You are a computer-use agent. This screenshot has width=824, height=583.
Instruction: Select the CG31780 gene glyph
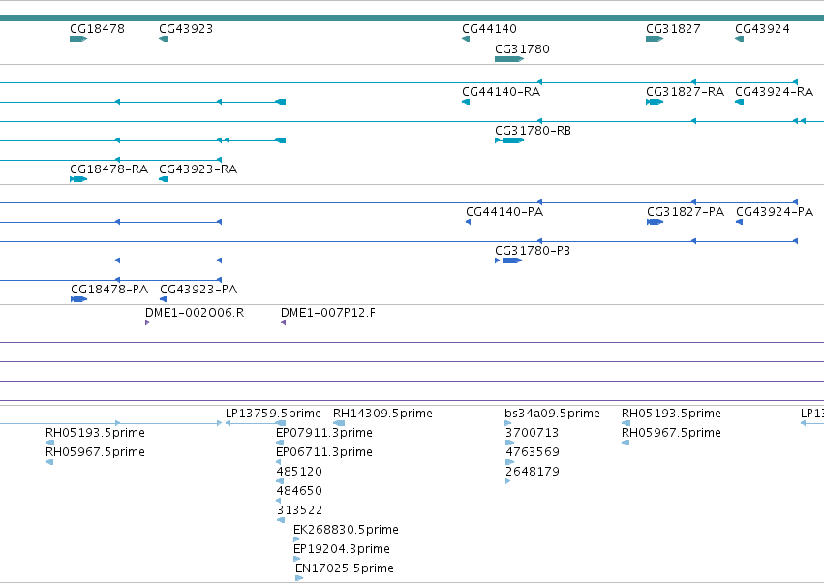click(x=509, y=59)
